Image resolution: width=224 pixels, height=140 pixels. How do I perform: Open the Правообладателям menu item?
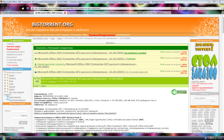(102, 35)
